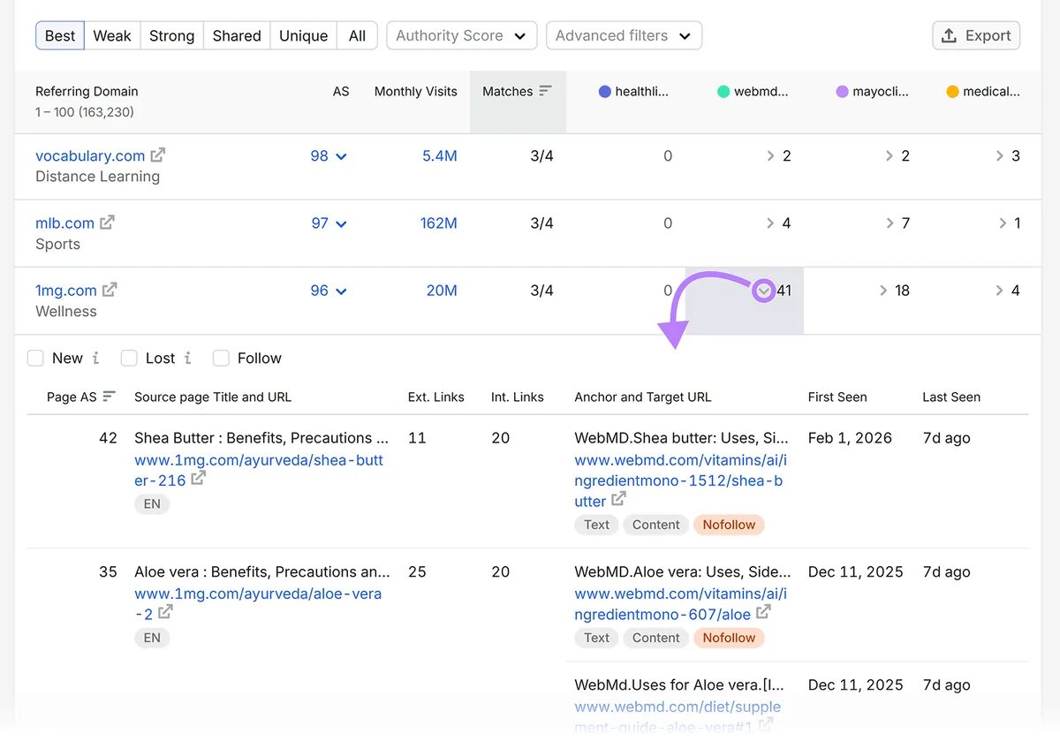Click the mayoclinic violet color dot
This screenshot has height=741, width=1060.
tap(842, 91)
